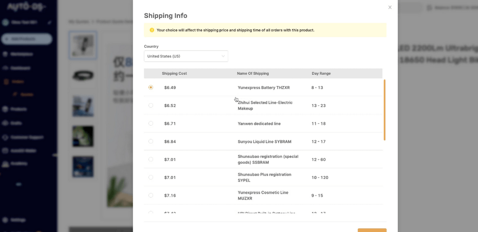Viewport: 478px width, 232px height.
Task: Click the 12 - 60 day range
Action: (x=318, y=160)
